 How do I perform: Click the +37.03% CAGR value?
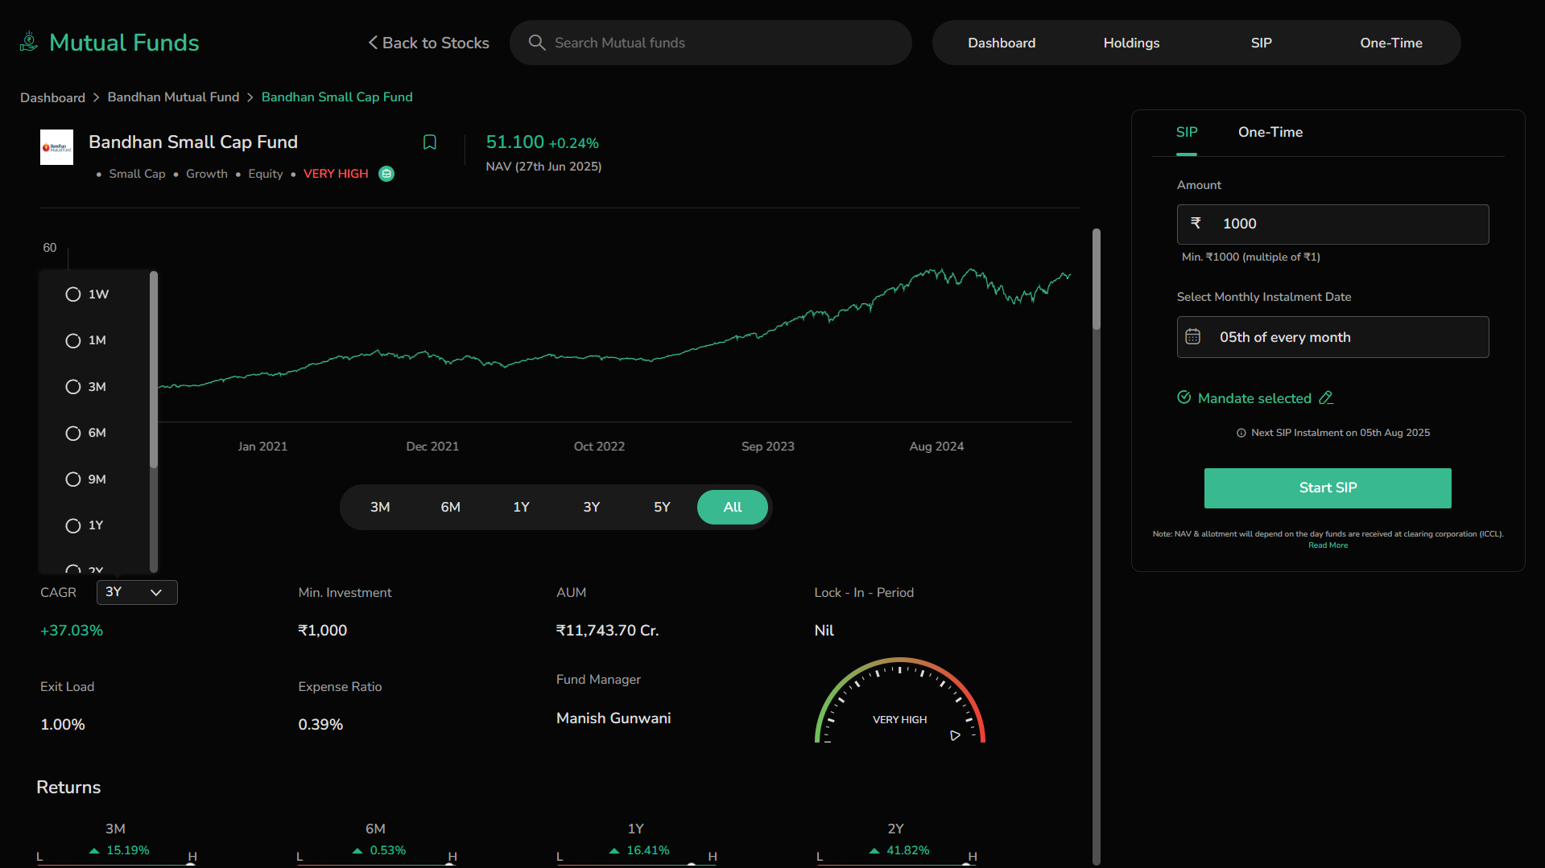(x=72, y=630)
